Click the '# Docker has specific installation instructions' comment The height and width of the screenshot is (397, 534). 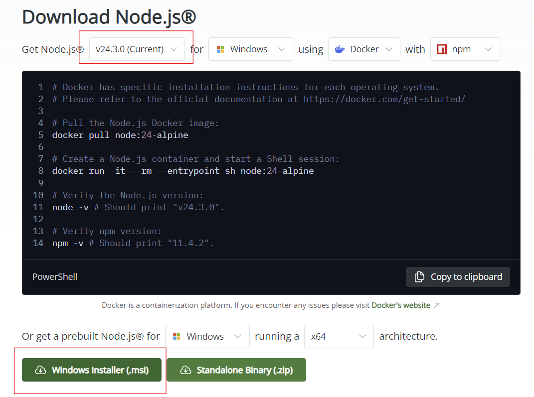pos(245,87)
